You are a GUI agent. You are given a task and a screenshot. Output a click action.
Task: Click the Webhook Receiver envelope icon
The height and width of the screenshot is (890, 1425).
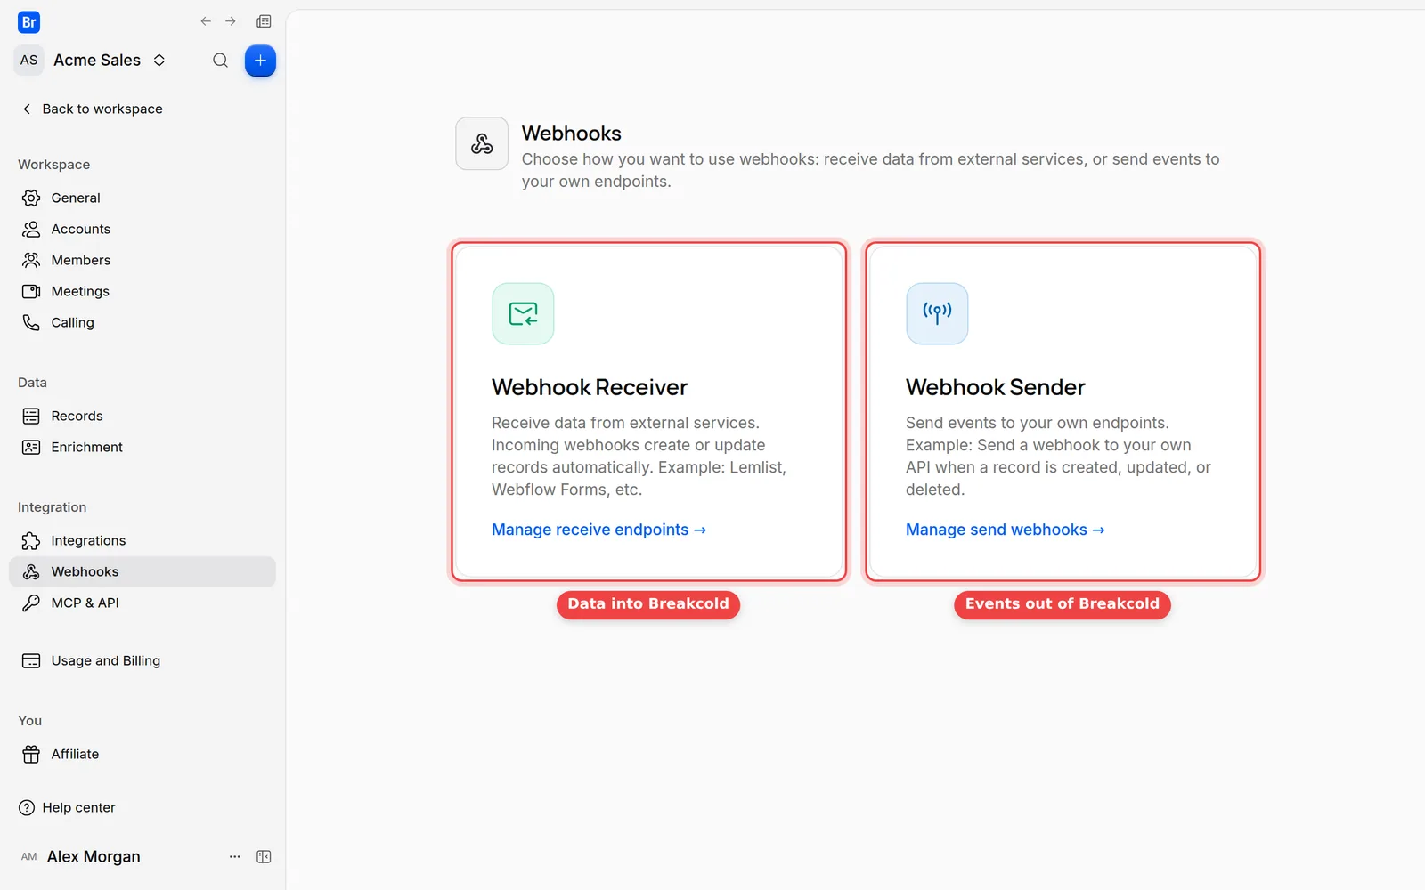click(523, 313)
